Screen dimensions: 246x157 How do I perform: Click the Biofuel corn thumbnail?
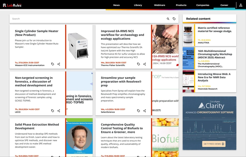click(165, 137)
